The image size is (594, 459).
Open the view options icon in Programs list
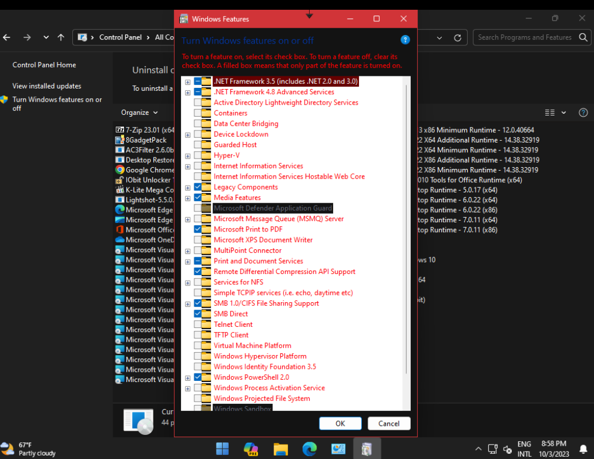pyautogui.click(x=550, y=113)
